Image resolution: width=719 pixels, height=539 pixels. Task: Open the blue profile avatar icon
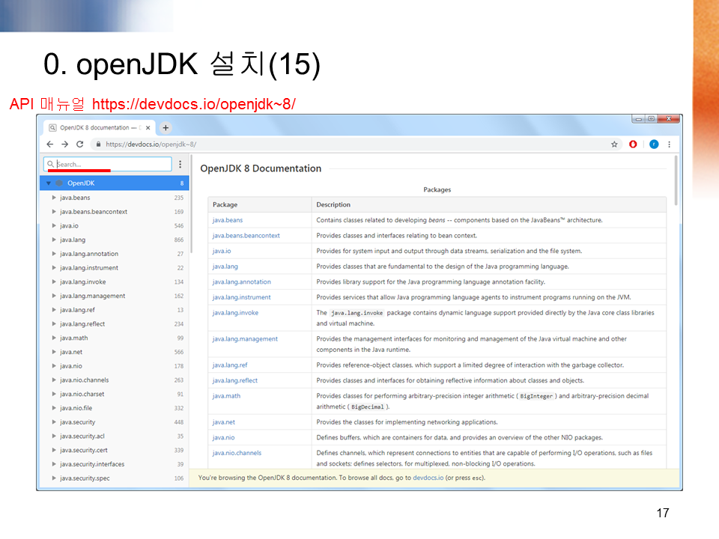[655, 144]
